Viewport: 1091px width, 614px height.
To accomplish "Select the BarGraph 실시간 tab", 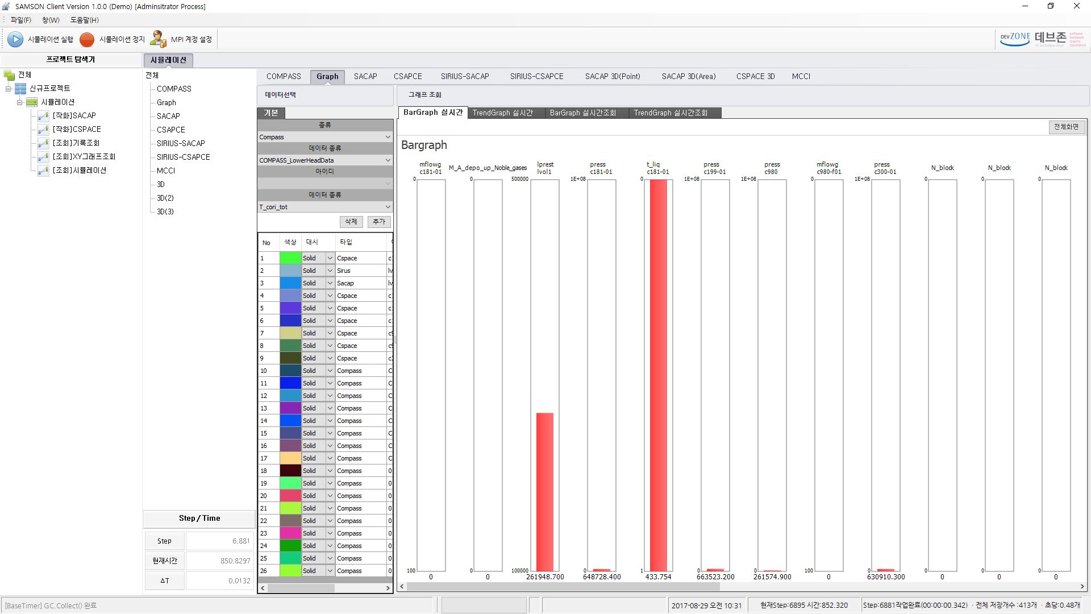I will click(432, 113).
